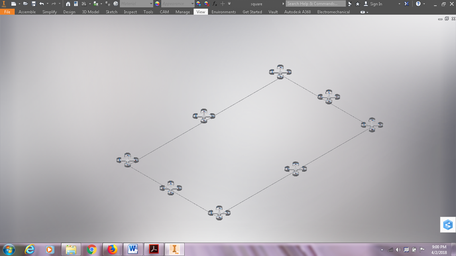
Task: Click the Search Help & Commands field
Action: tap(315, 4)
